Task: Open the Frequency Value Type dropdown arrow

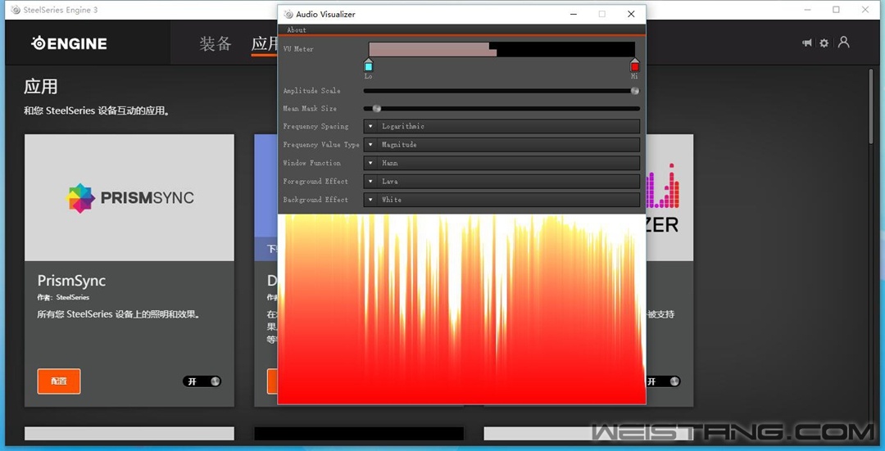Action: coord(370,145)
